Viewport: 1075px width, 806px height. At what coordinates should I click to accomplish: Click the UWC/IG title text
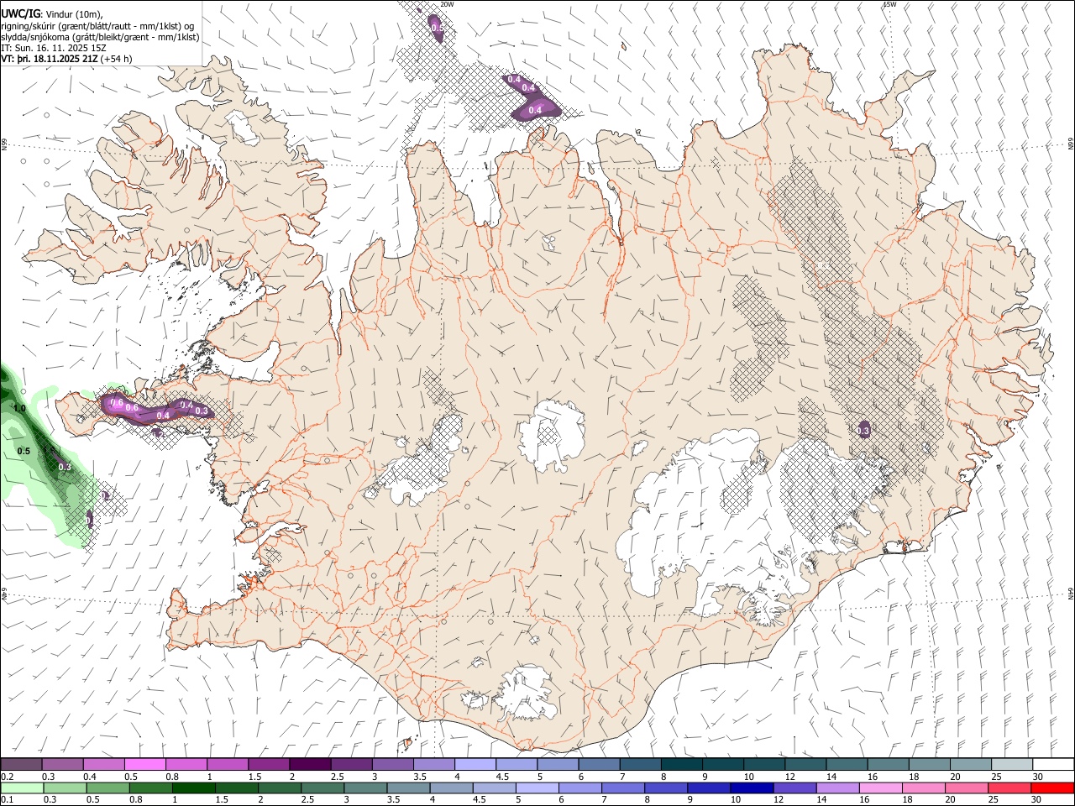(20, 13)
